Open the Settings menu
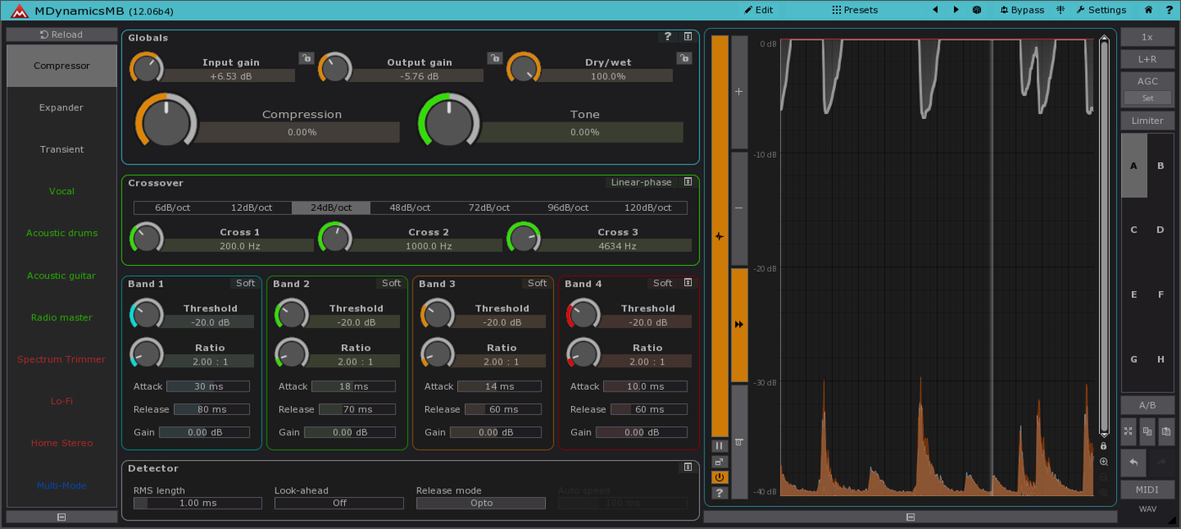This screenshot has width=1181, height=529. pyautogui.click(x=1101, y=10)
